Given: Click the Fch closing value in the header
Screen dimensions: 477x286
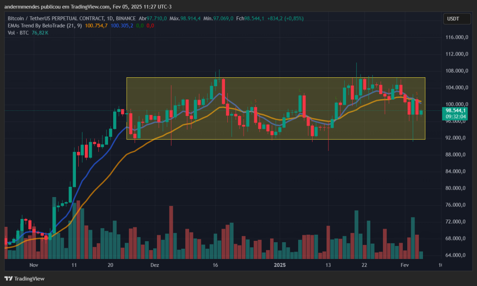Looking at the screenshot, I should point(254,19).
